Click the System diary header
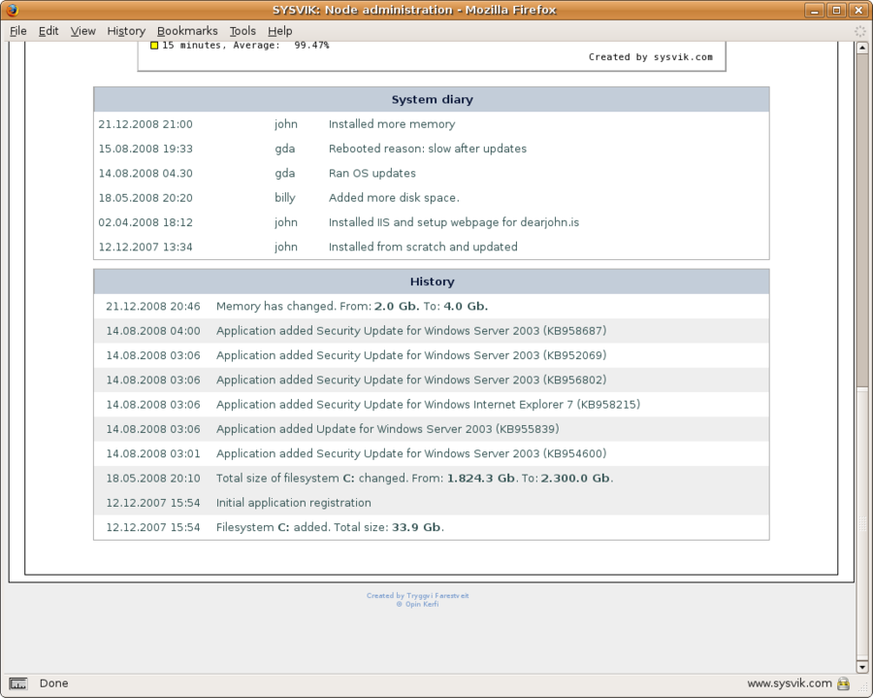873x698 pixels. [x=432, y=100]
